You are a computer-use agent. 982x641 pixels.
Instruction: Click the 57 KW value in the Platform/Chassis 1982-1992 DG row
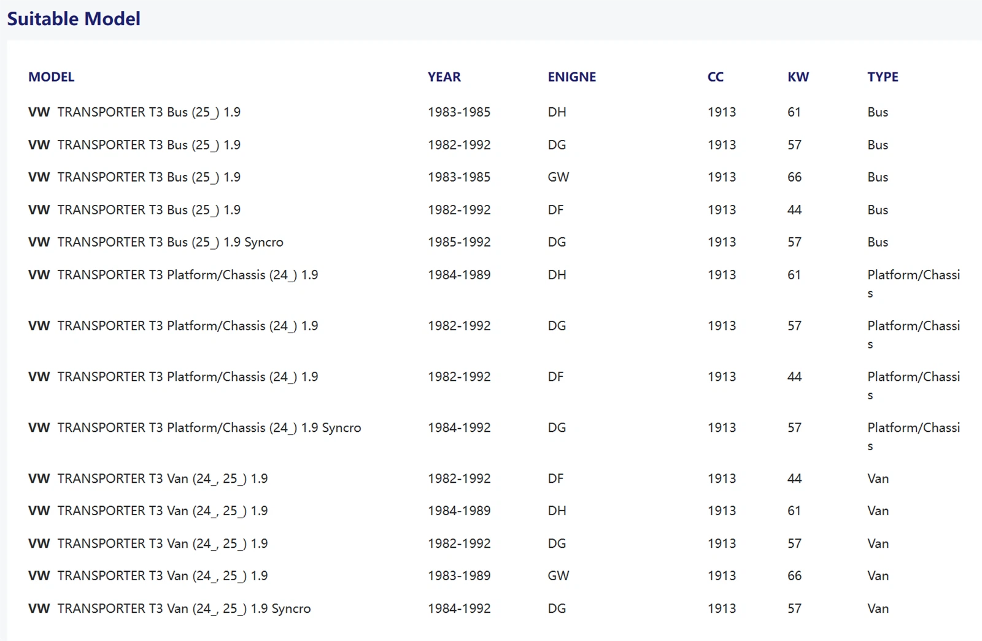pyautogui.click(x=795, y=326)
